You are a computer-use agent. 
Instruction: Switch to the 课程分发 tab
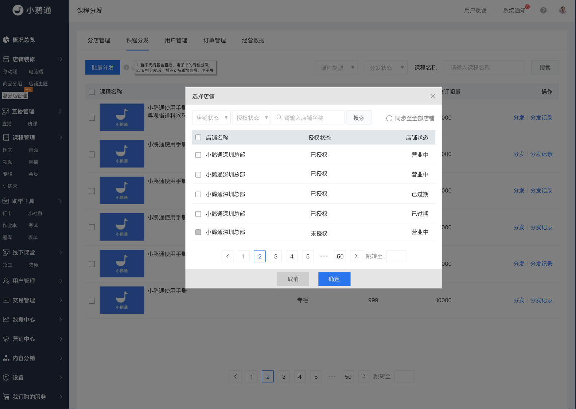(137, 40)
